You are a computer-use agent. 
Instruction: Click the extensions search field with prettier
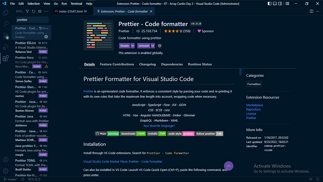32,20
